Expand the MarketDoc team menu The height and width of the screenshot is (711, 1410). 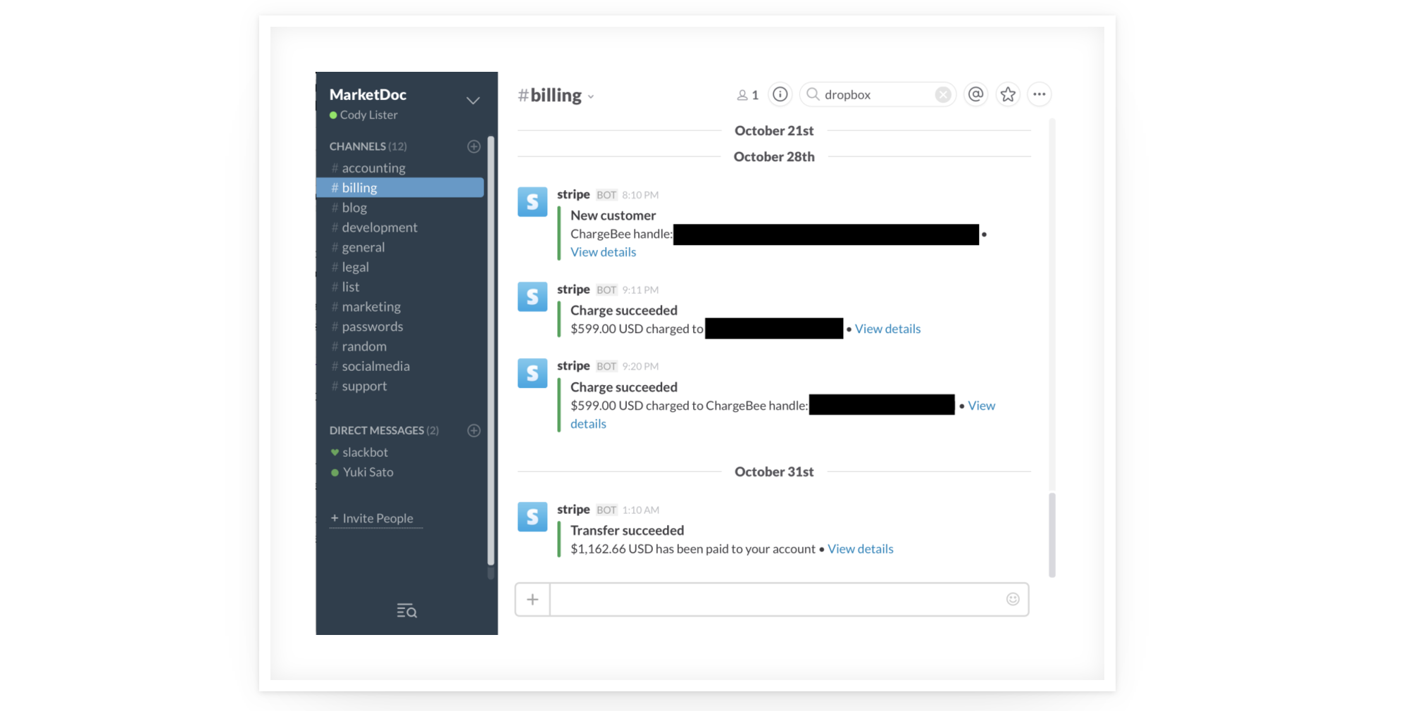coord(473,101)
